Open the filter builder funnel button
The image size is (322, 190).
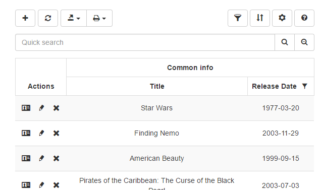pyautogui.click(x=238, y=18)
